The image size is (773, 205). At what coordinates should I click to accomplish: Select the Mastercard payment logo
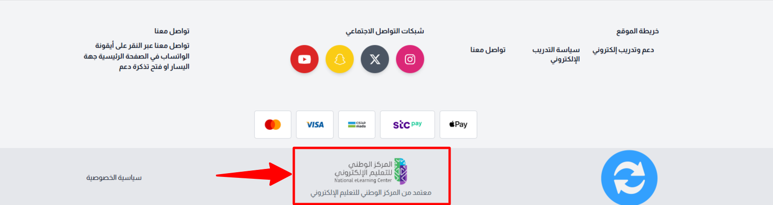click(273, 124)
